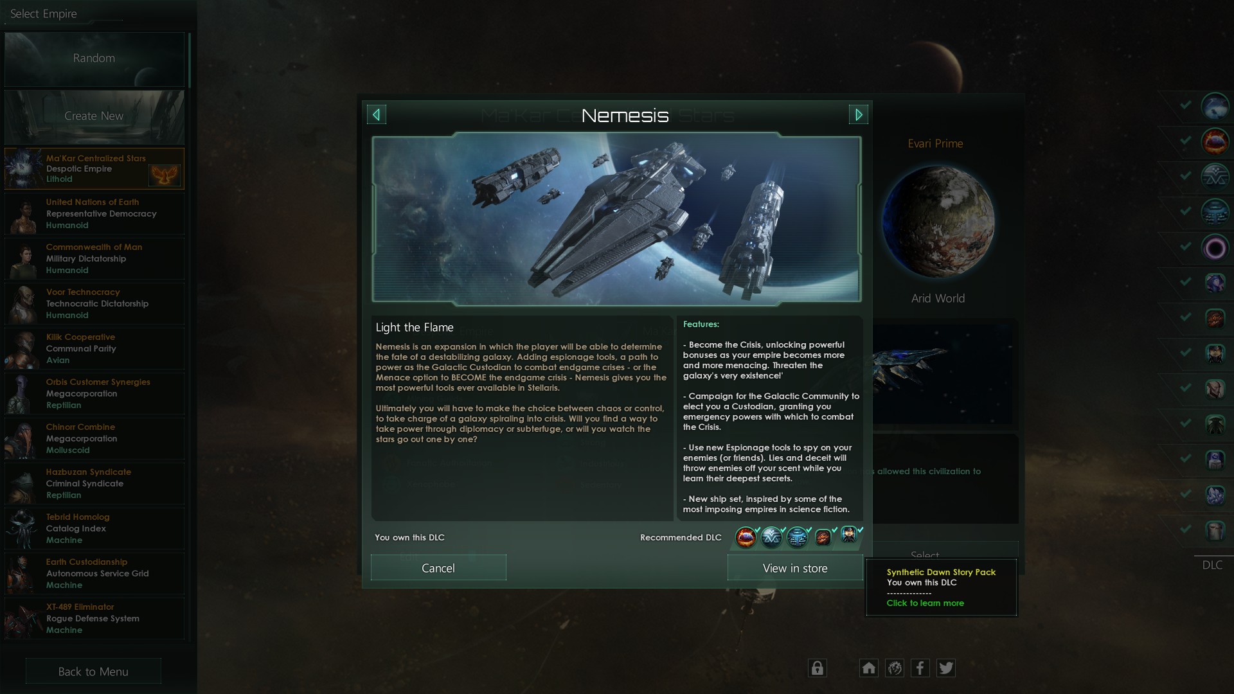Click Create New empire entry
This screenshot has height=694, width=1234.
(94, 116)
